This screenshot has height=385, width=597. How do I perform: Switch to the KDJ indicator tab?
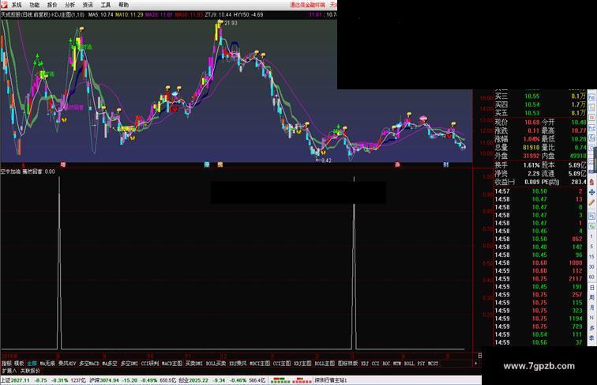point(365,364)
